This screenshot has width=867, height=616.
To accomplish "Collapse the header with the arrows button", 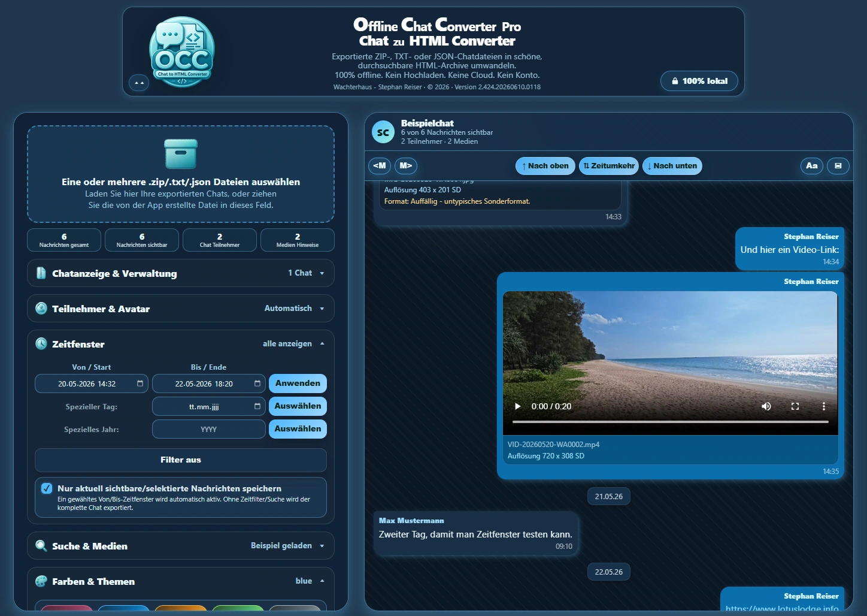I will click(139, 82).
